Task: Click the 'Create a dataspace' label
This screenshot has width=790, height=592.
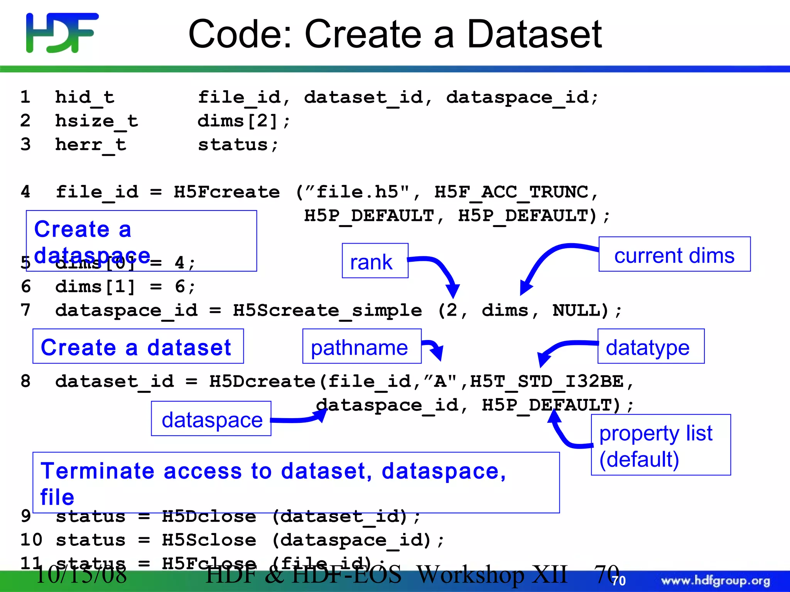Action: pos(141,241)
